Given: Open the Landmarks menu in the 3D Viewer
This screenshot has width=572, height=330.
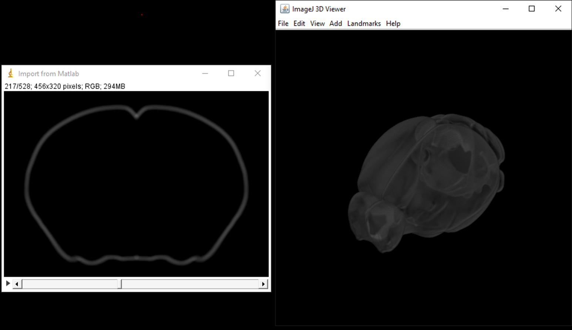Looking at the screenshot, I should 364,23.
